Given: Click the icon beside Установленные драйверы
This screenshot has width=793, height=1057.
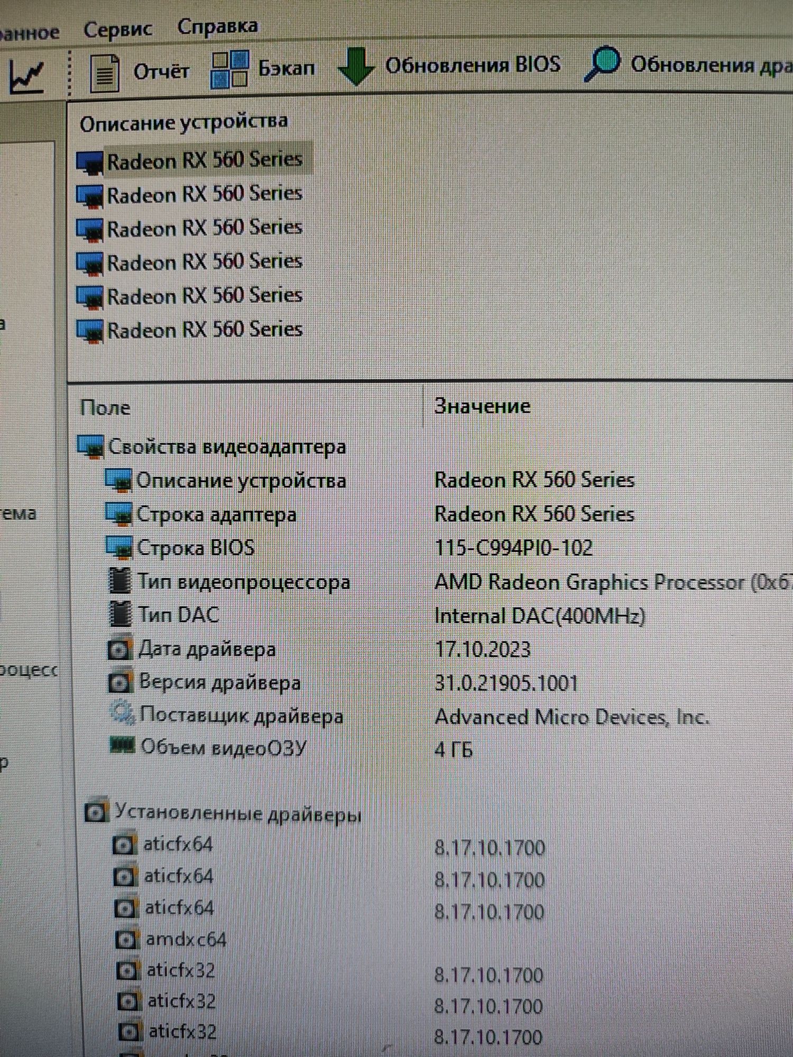Looking at the screenshot, I should coord(97,811).
